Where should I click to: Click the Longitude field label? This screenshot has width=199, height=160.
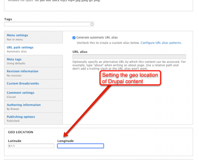(65, 141)
